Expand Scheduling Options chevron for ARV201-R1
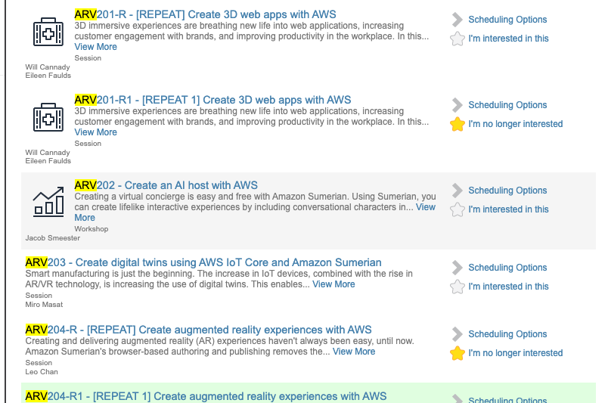The image size is (608, 403). pyautogui.click(x=458, y=105)
